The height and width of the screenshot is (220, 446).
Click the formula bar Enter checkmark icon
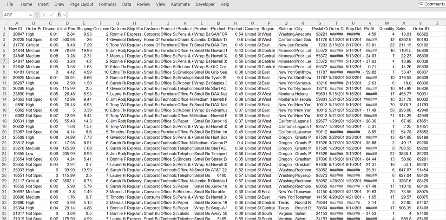[x=52, y=15]
